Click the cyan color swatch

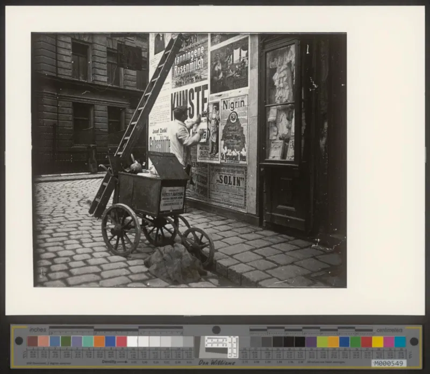point(400,342)
